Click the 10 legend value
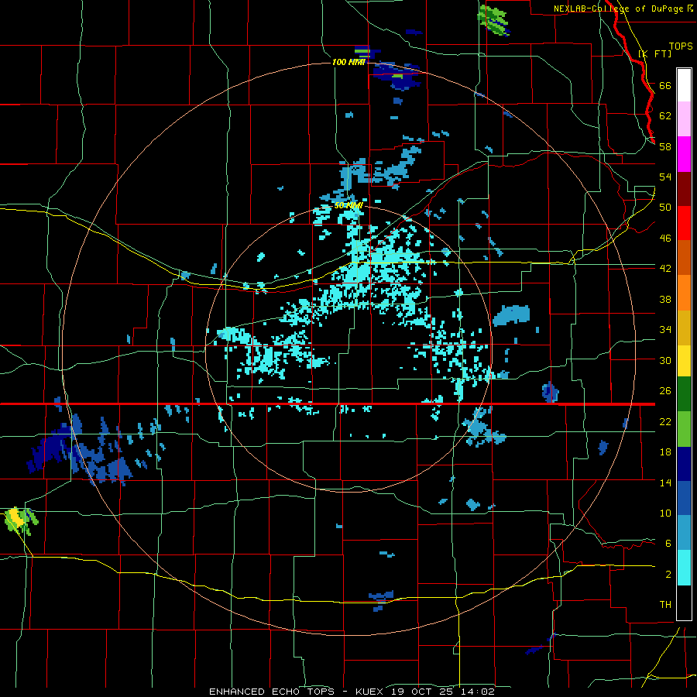Image resolution: width=697 pixels, height=697 pixels. click(x=665, y=513)
